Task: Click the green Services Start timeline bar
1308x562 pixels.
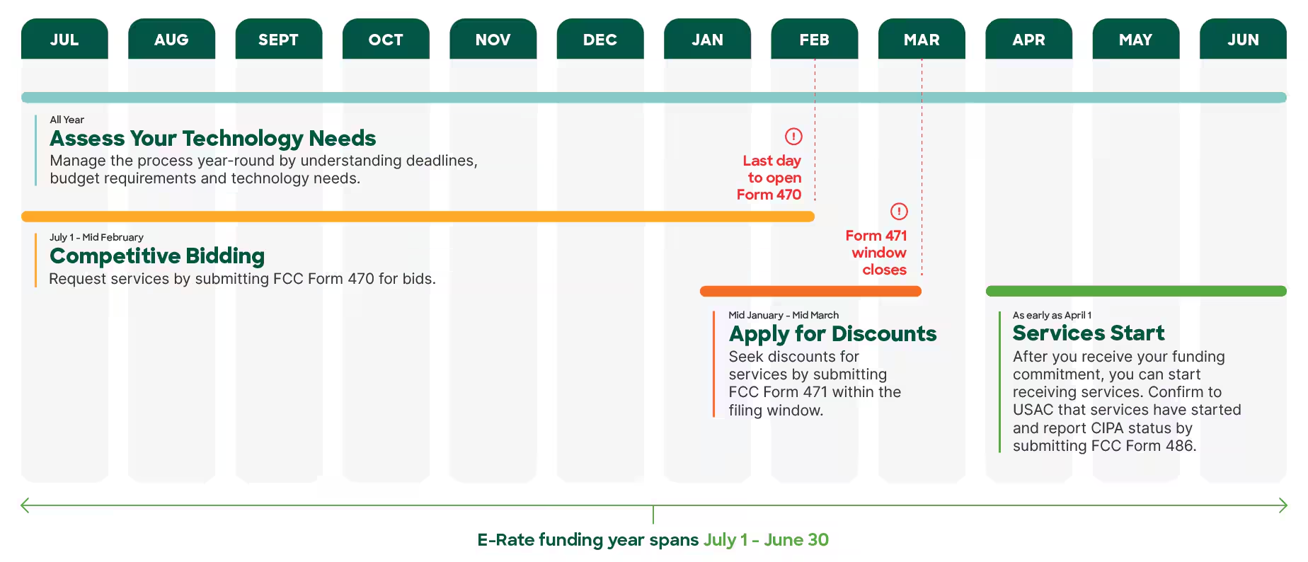Action: click(x=1136, y=291)
